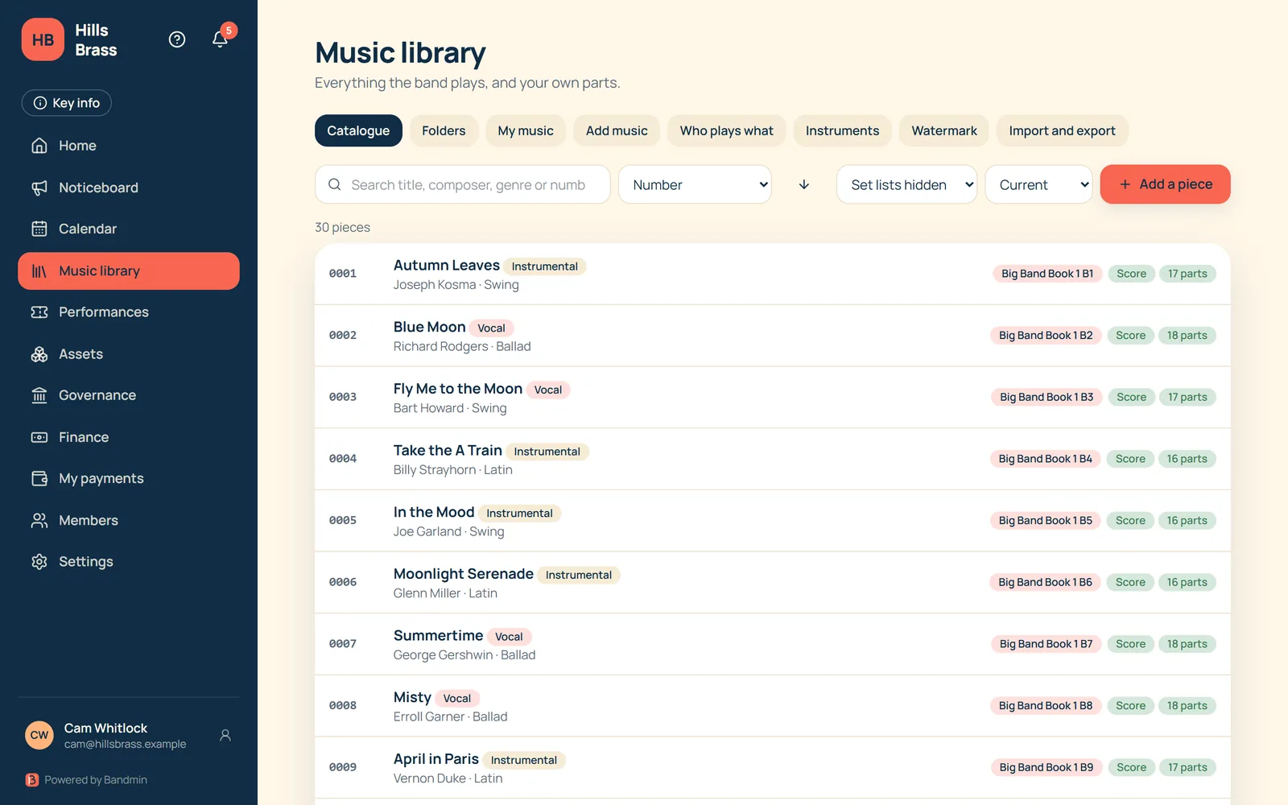Screen dimensions: 1288x805
Task: Click the search title or composer field
Action: click(x=463, y=184)
